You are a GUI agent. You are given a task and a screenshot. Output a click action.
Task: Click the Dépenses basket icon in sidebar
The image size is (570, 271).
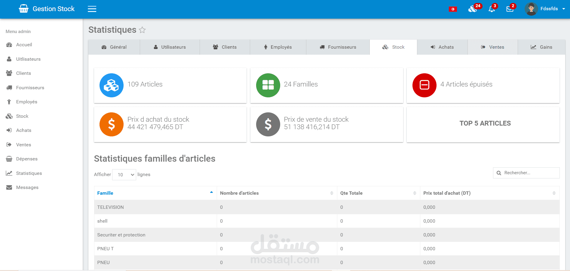tap(9, 159)
